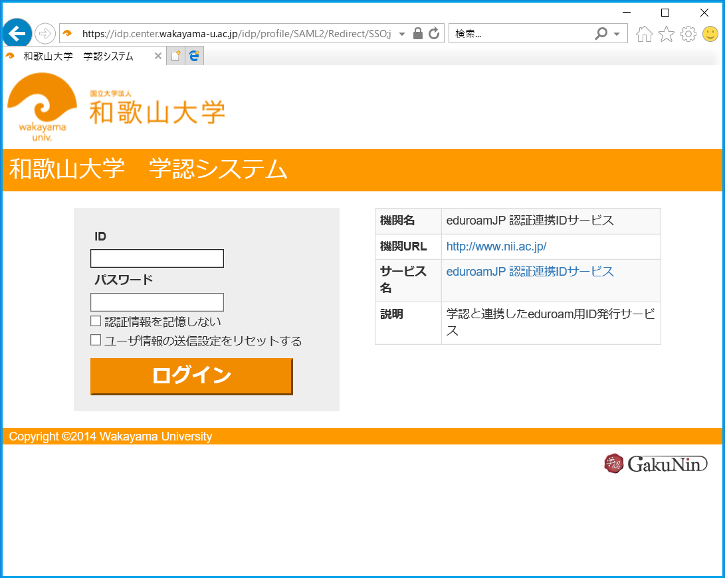This screenshot has width=725, height=578.
Task: Minimize the browser window
Action: pos(627,13)
